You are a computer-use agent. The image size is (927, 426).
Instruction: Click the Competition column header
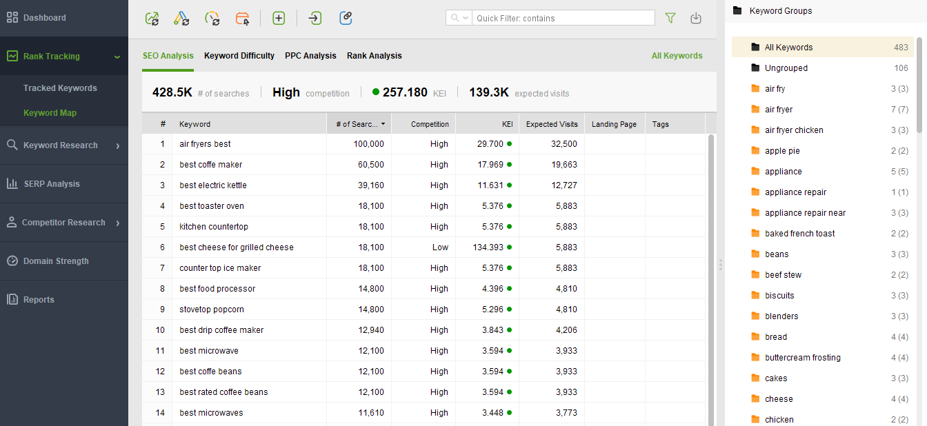(423, 124)
